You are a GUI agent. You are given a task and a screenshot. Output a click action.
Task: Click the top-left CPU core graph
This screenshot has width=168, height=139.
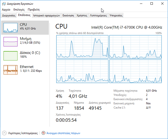(82, 47)
